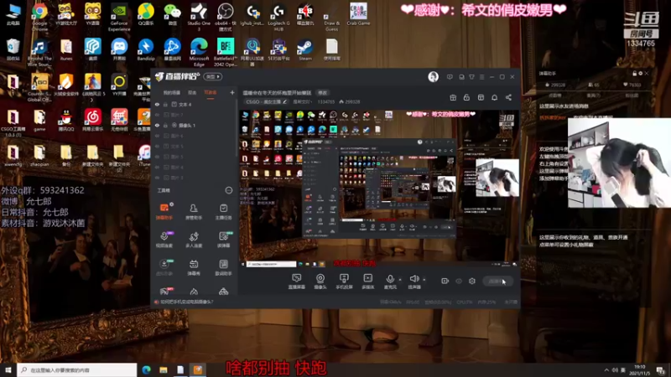The height and width of the screenshot is (377, 671).
Task: Select the active orange scene tab
Action: coord(211,92)
